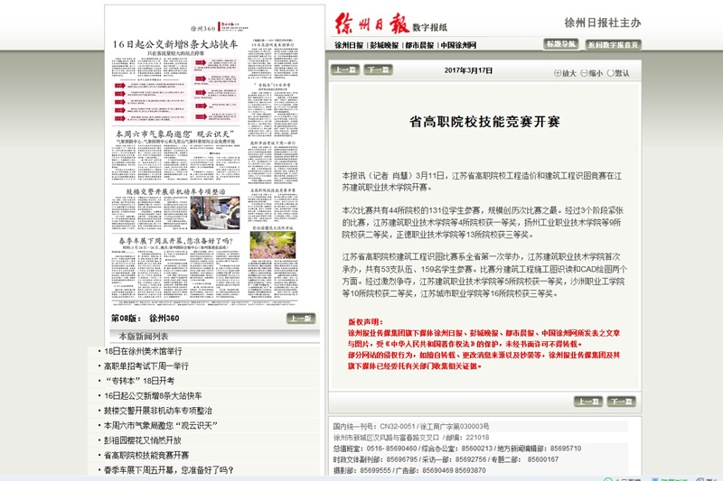The width and height of the screenshot is (723, 481).
Task: Open article 高职单招考试下周一举行
Action: click(146, 366)
